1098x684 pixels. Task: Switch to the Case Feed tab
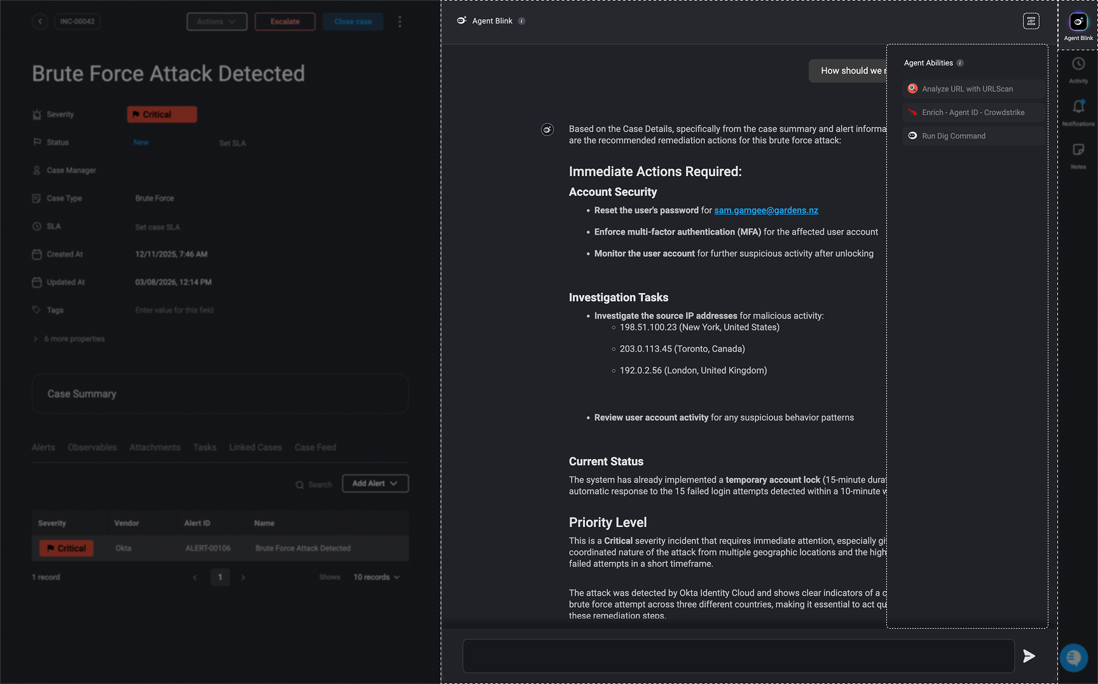315,448
